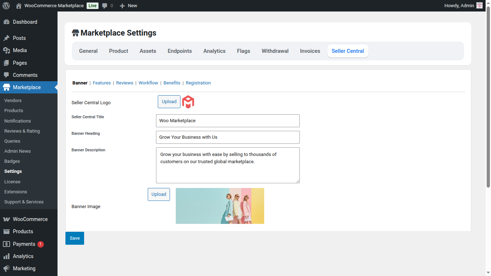Image resolution: width=491 pixels, height=276 pixels.
Task: Open the Endpoints settings tab
Action: [x=180, y=51]
